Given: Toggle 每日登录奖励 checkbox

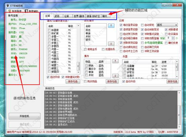Looking at the screenshot, I should click(121, 25).
